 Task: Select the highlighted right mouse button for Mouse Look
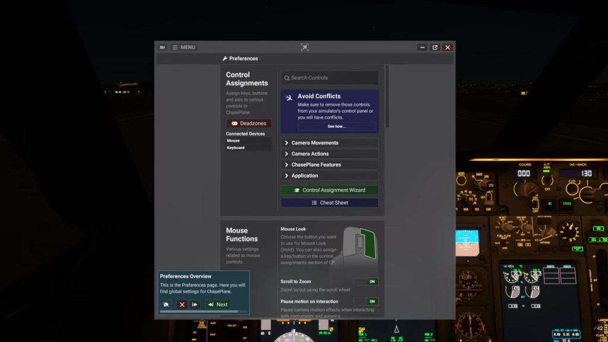(368, 243)
